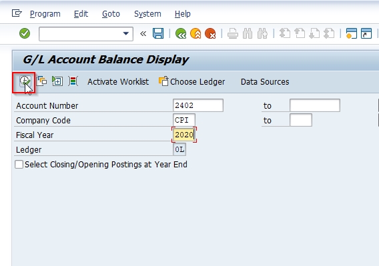The width and height of the screenshot is (379, 266).
Task: Click the Dynamic Selections colored bars icon
Action: pos(73,81)
